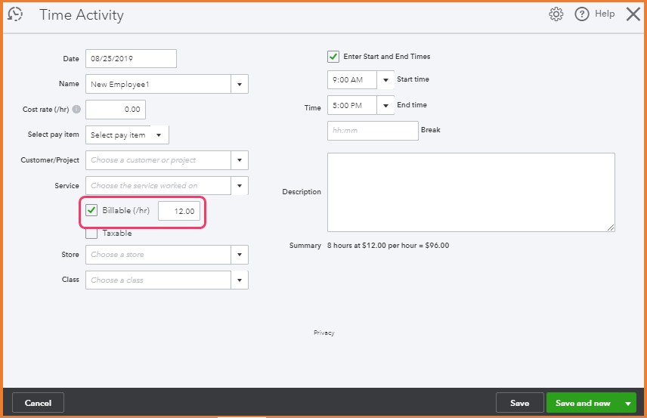Uncheck the Billable (/hr) checkbox

pyautogui.click(x=92, y=210)
